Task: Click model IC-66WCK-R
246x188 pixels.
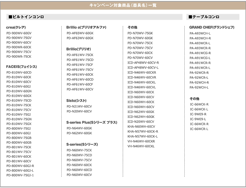Action: coord(199,104)
